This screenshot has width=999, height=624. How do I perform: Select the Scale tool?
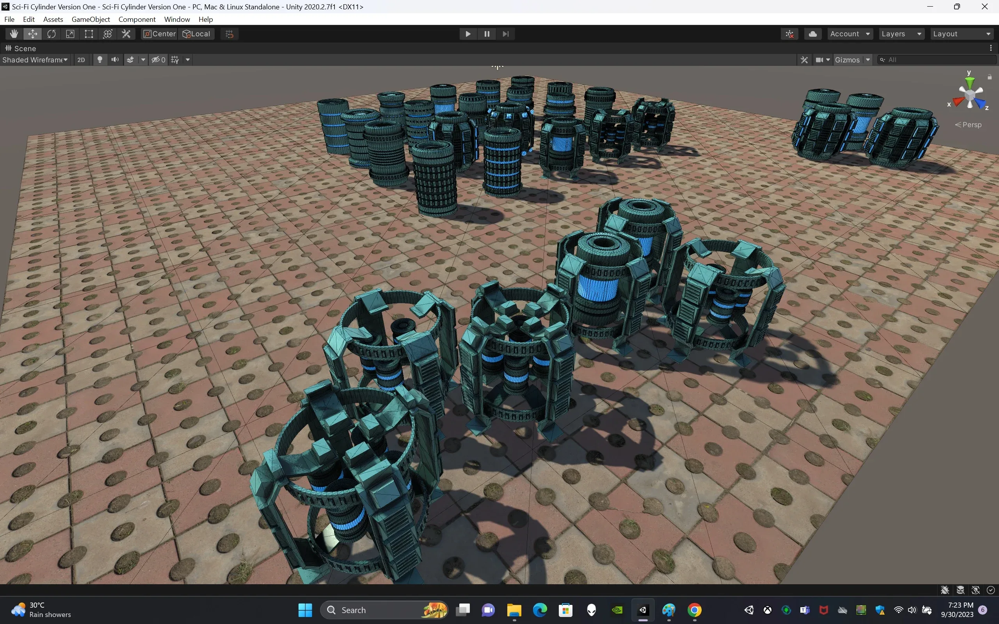click(x=70, y=34)
